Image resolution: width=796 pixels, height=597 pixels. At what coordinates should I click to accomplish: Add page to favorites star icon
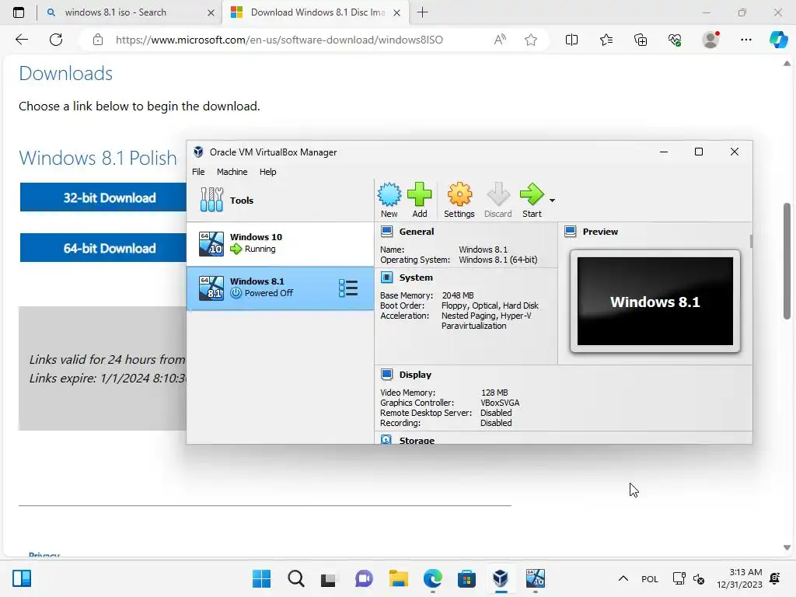(531, 40)
